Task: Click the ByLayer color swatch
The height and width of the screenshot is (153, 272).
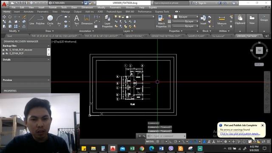Action: 176,17
